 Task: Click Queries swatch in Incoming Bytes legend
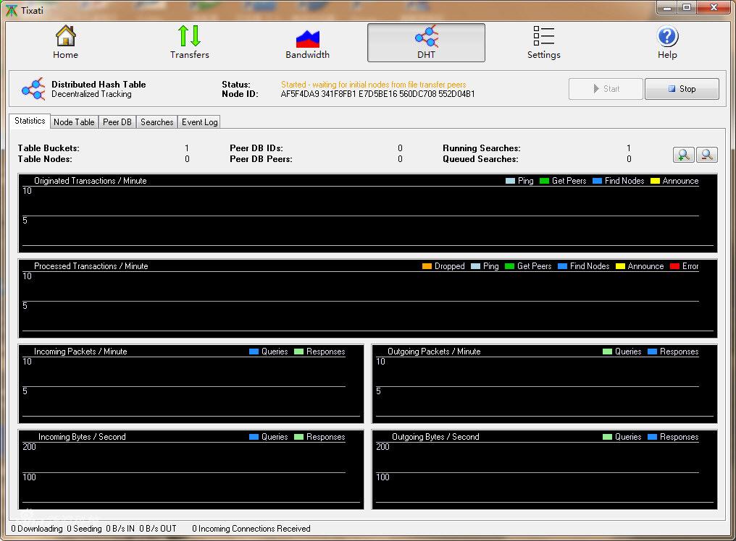click(x=254, y=437)
